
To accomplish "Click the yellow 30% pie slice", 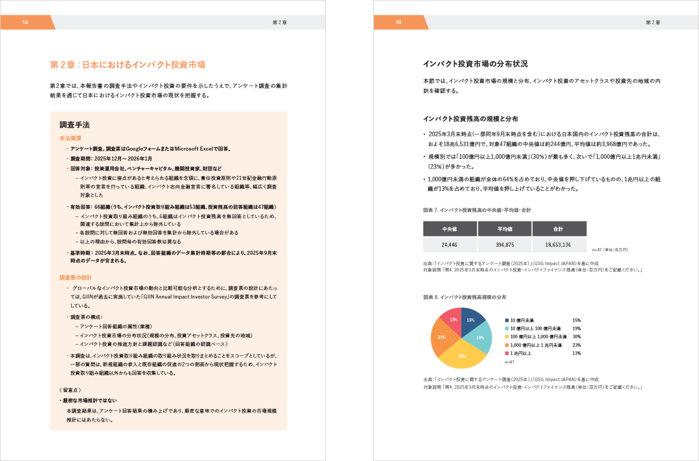I will (462, 355).
